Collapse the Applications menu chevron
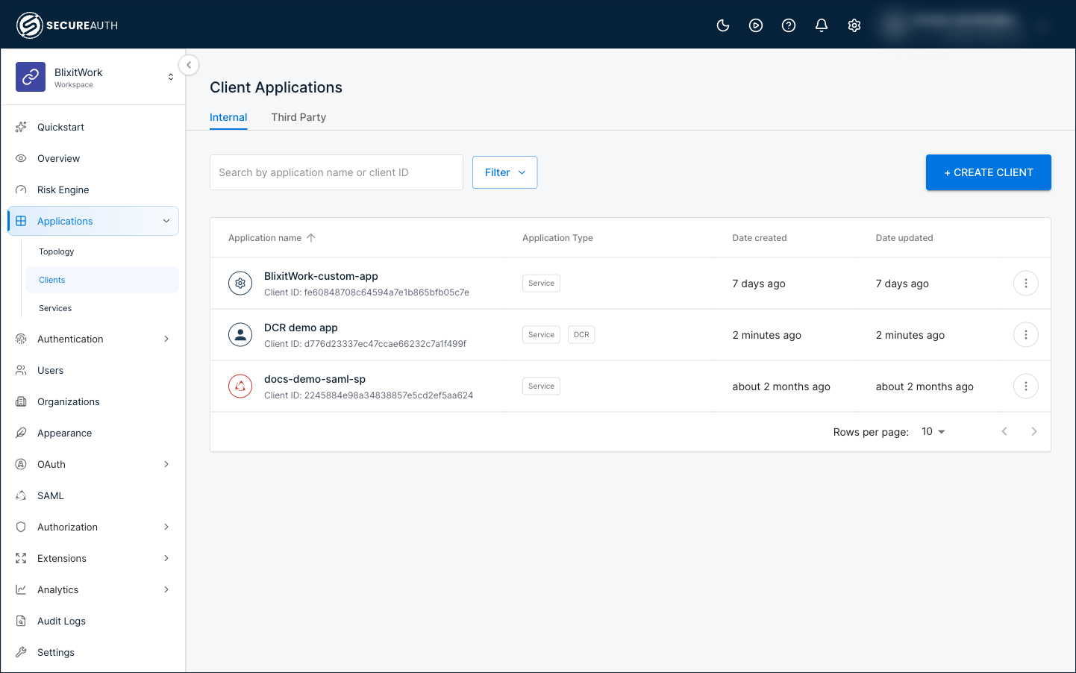 point(166,221)
